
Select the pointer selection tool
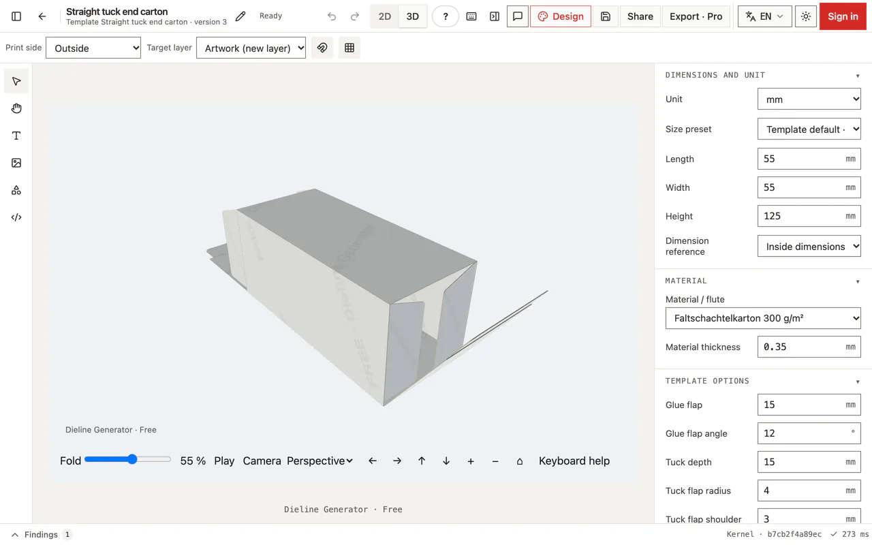(16, 81)
